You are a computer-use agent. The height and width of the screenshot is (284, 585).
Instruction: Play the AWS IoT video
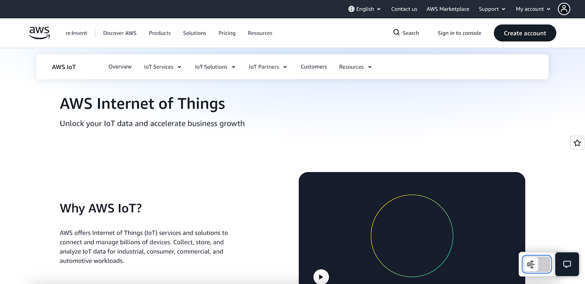coord(321,277)
